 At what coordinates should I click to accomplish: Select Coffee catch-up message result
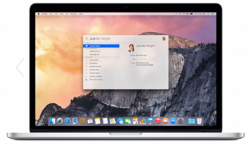click(x=101, y=51)
